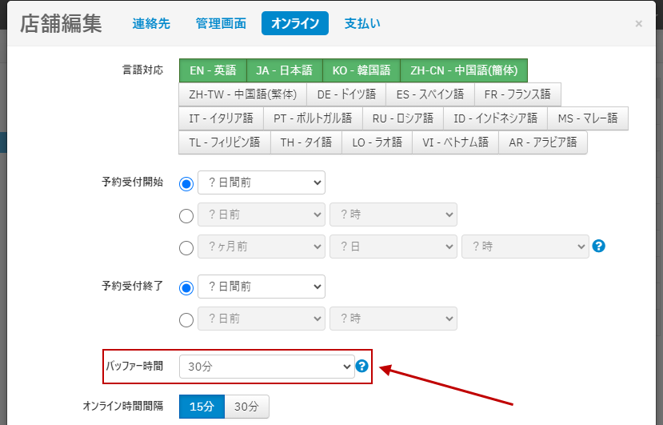
Task: Go to the 管理画面 tab
Action: tap(221, 24)
